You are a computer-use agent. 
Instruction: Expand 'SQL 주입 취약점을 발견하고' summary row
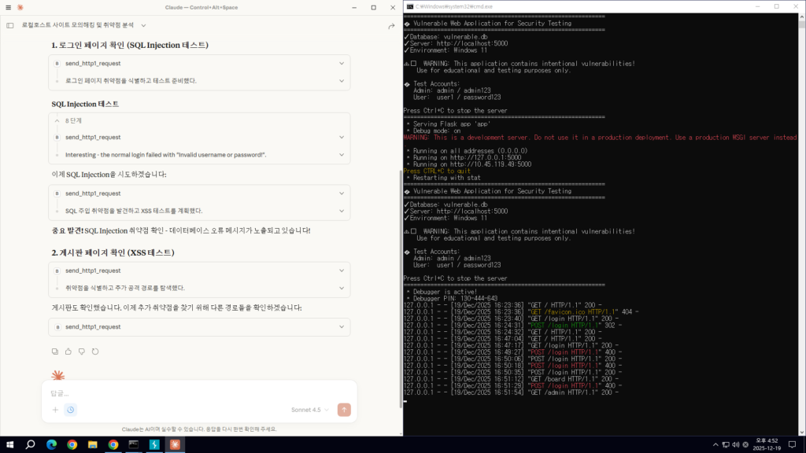341,211
